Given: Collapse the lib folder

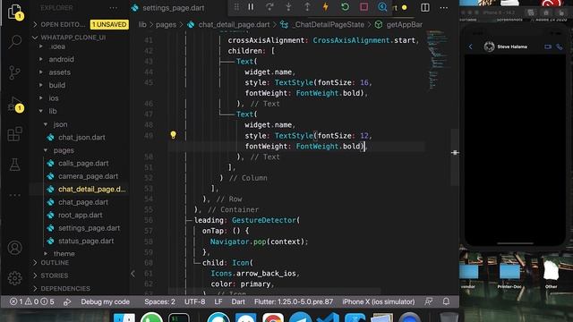Looking at the screenshot, I should (53, 111).
